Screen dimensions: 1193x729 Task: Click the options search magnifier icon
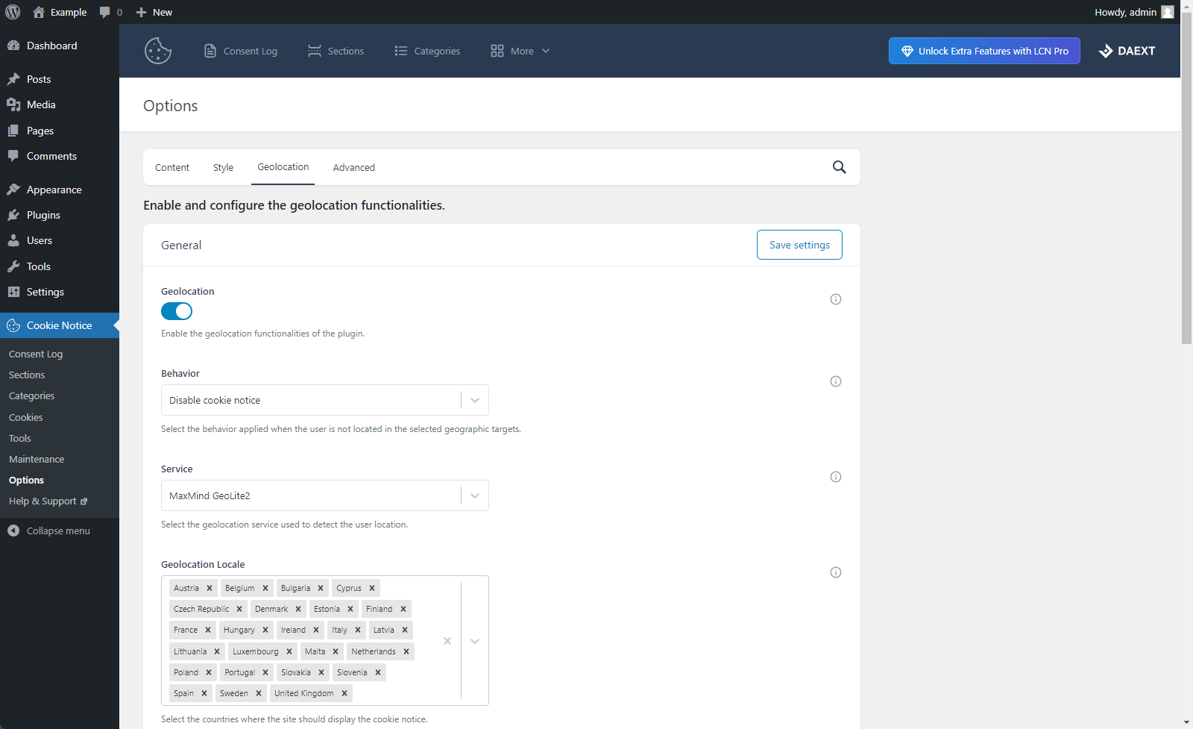(840, 167)
